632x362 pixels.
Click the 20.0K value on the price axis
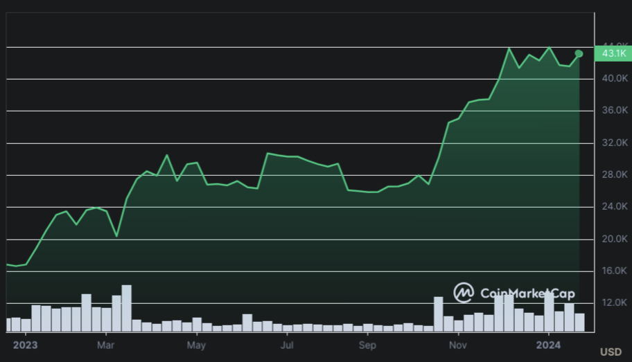click(x=615, y=239)
